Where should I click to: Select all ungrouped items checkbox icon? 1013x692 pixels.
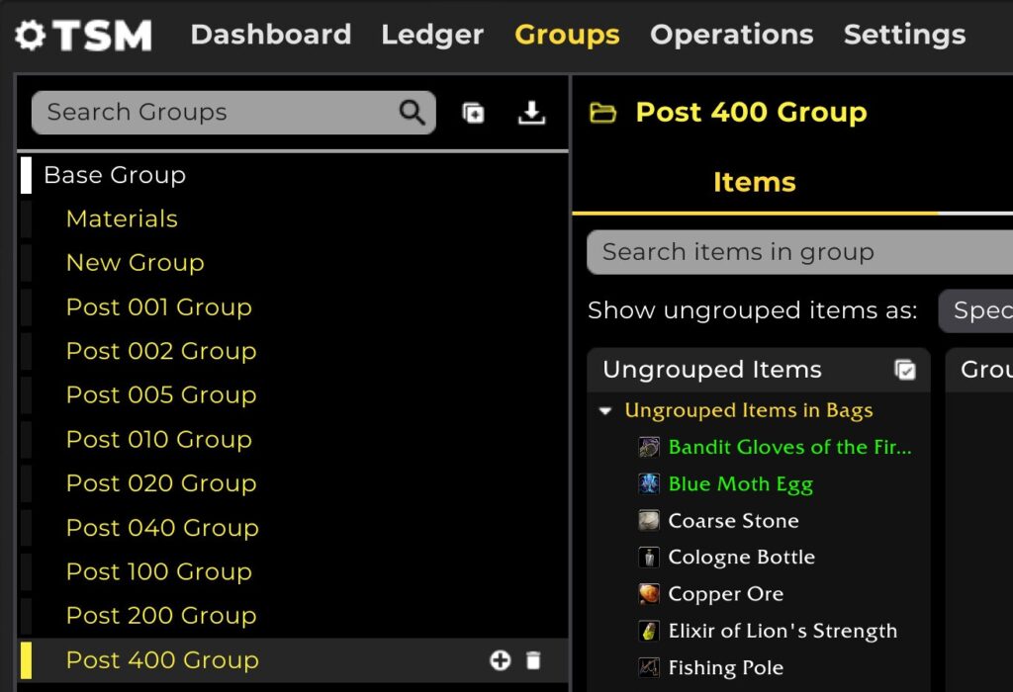pyautogui.click(x=904, y=370)
